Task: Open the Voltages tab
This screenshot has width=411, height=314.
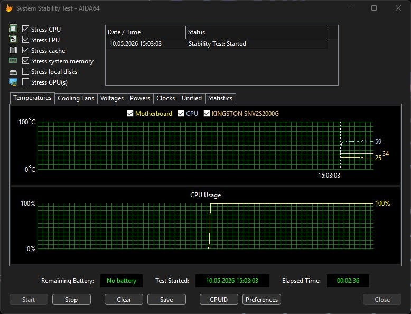Action: tap(112, 98)
